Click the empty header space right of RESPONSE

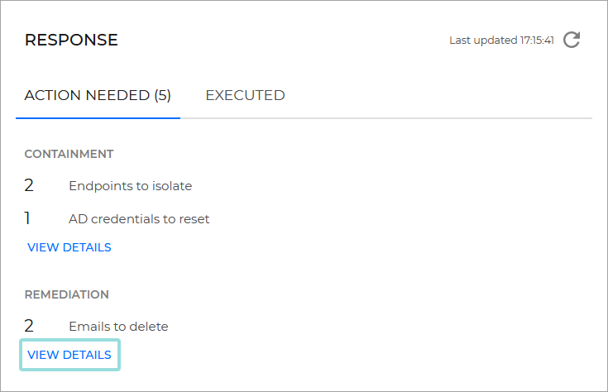tap(281, 40)
